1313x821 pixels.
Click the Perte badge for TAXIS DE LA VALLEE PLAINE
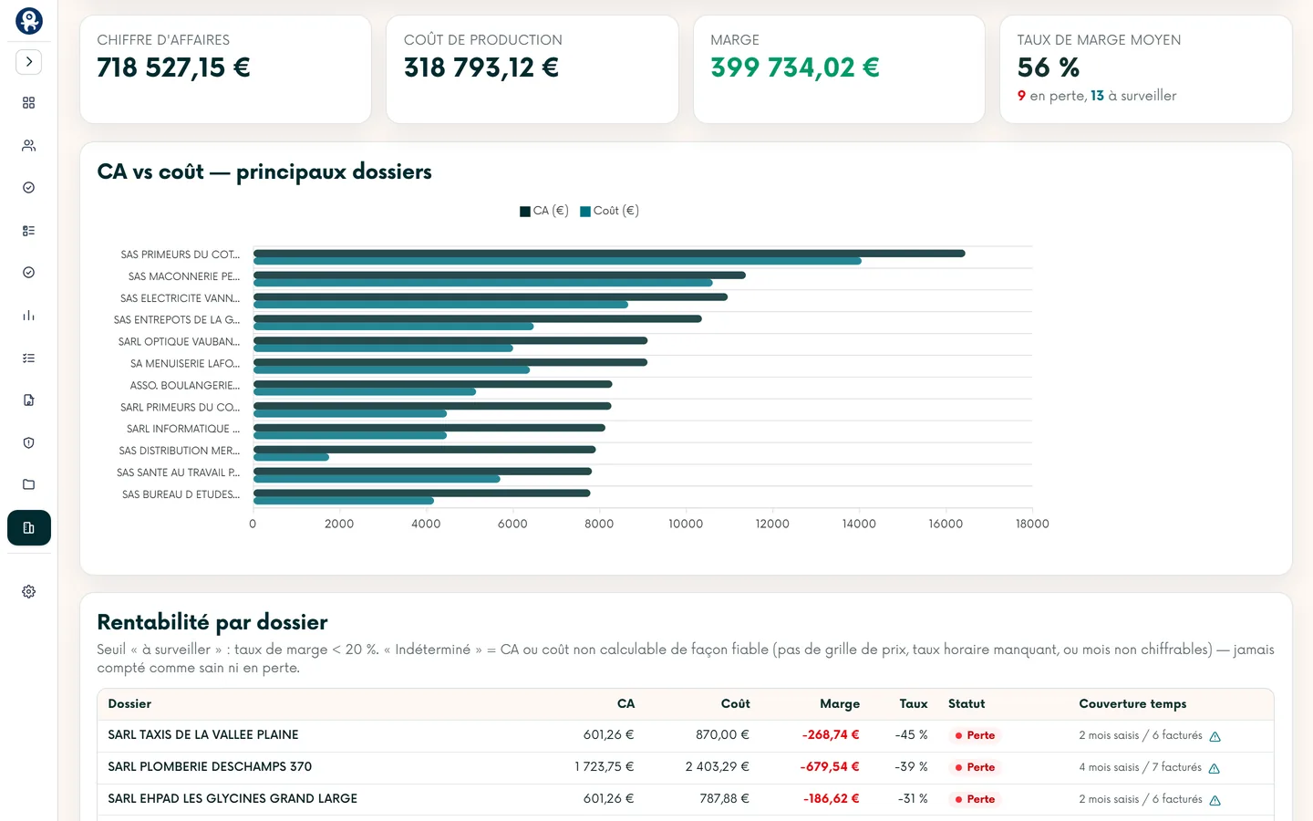(x=974, y=735)
